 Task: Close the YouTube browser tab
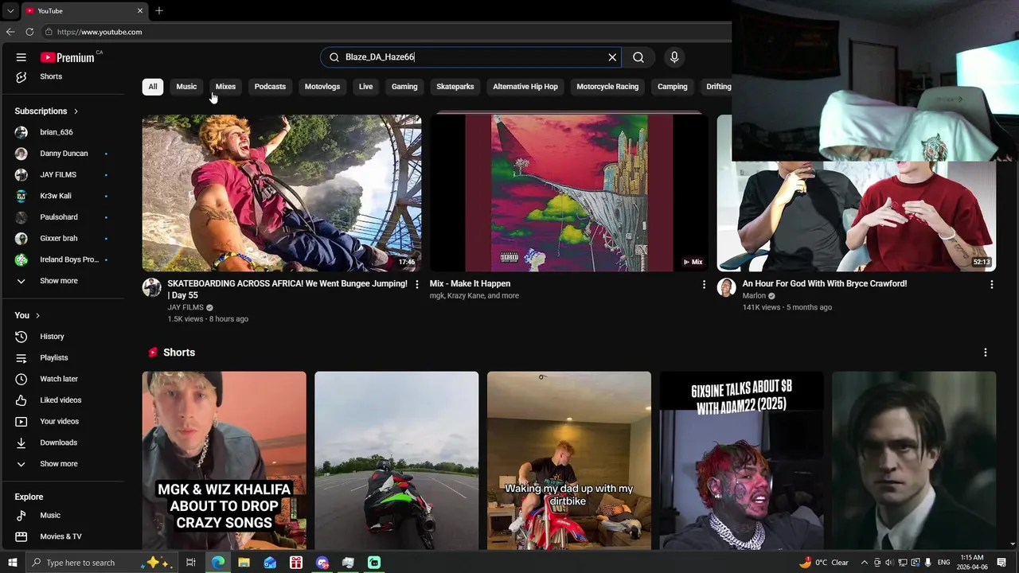(x=140, y=10)
